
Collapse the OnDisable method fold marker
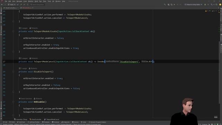click(13, 102)
